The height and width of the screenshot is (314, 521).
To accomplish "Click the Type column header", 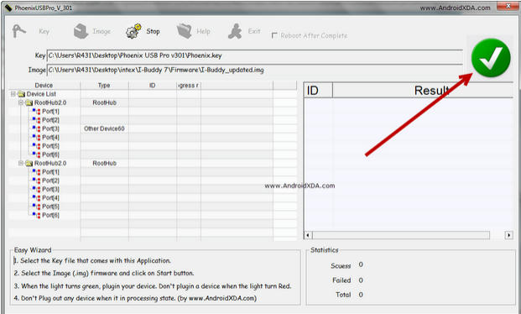I will click(x=104, y=86).
